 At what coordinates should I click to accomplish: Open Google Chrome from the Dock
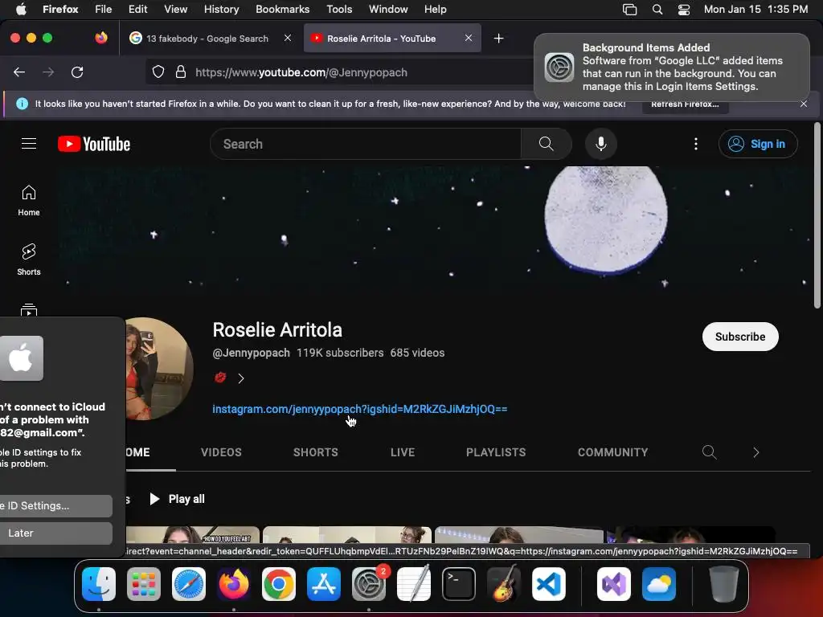[279, 584]
